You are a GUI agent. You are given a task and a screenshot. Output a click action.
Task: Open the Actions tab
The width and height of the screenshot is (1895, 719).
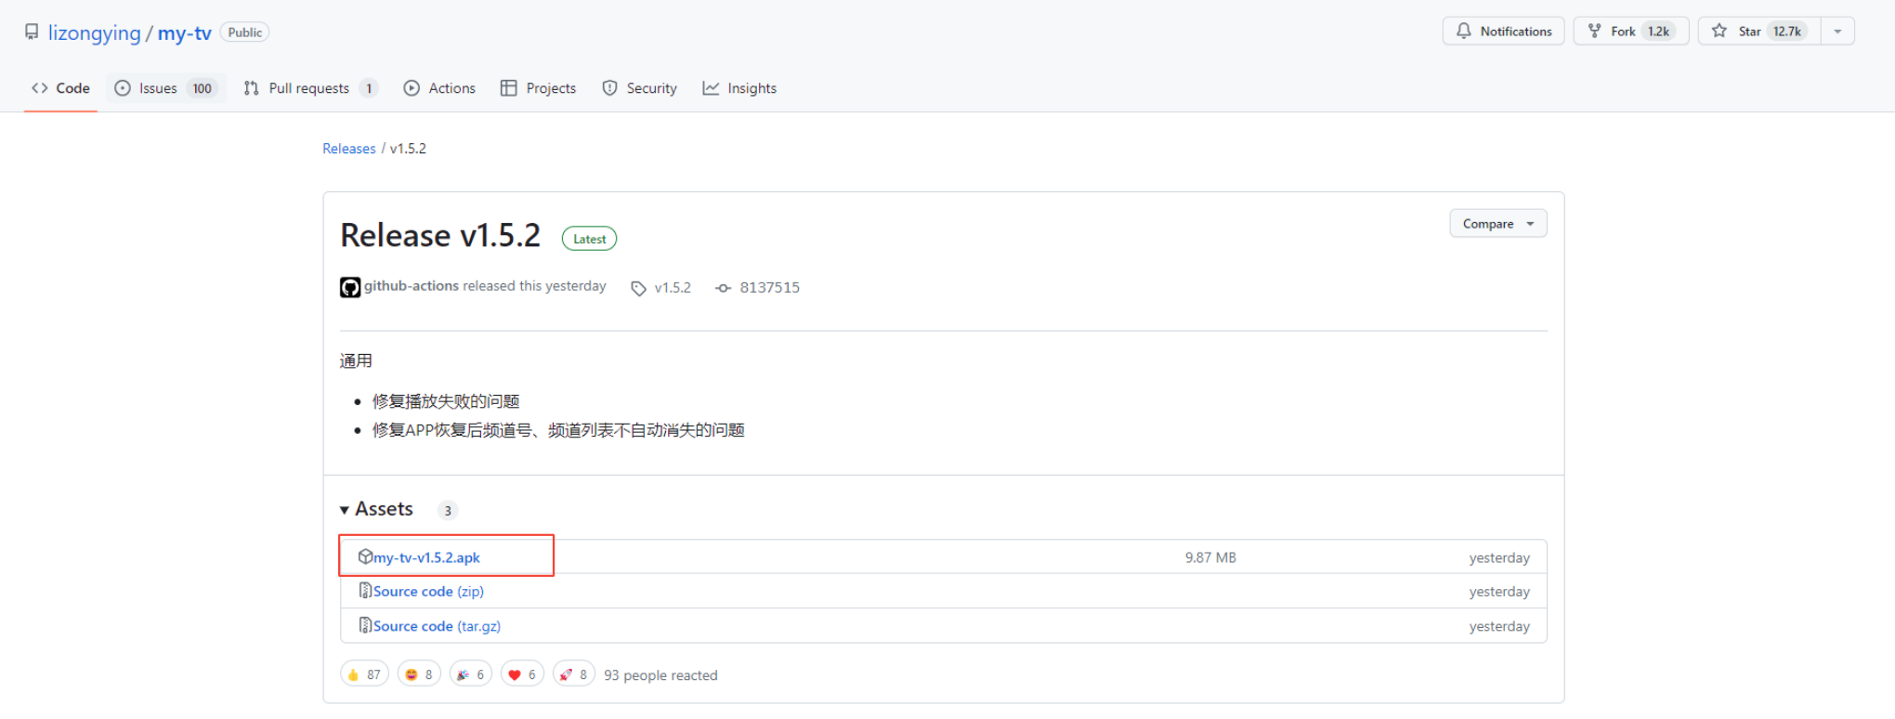point(439,88)
